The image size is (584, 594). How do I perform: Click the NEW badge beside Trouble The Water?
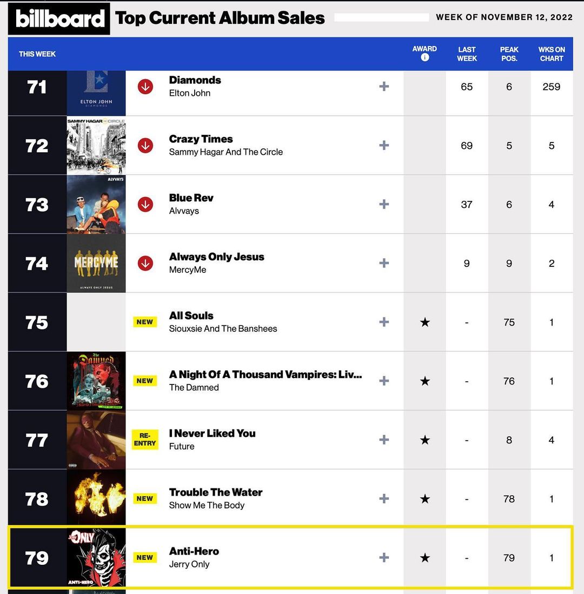(x=145, y=499)
